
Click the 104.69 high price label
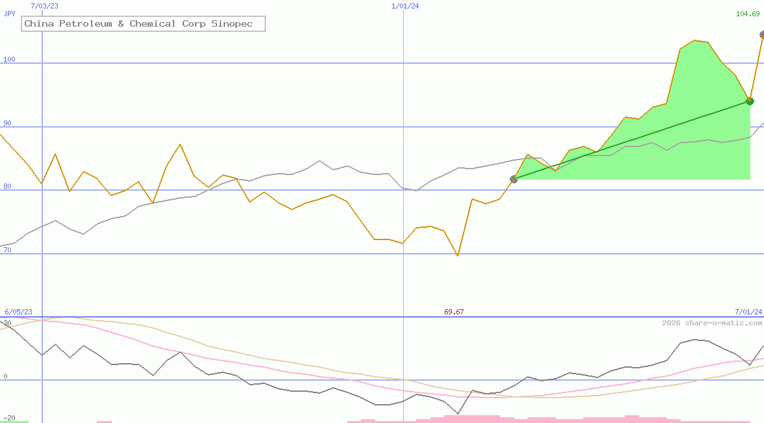748,14
